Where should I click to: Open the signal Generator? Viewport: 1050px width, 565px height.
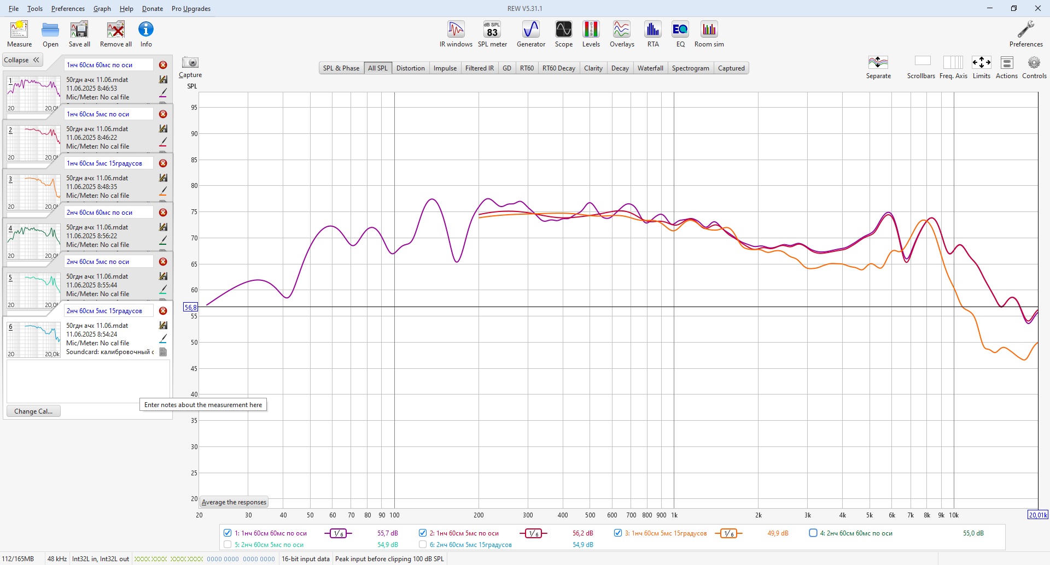531,34
